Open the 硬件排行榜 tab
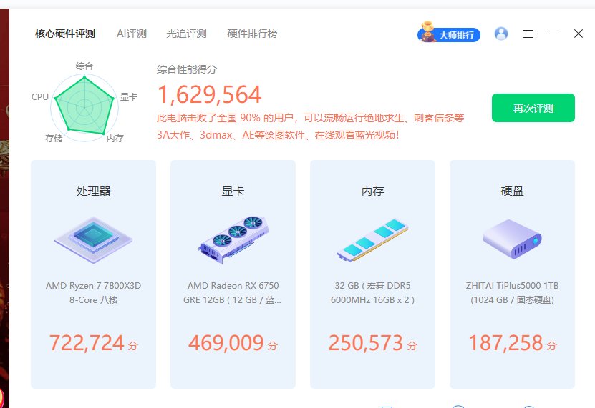The height and width of the screenshot is (408, 595). click(252, 34)
